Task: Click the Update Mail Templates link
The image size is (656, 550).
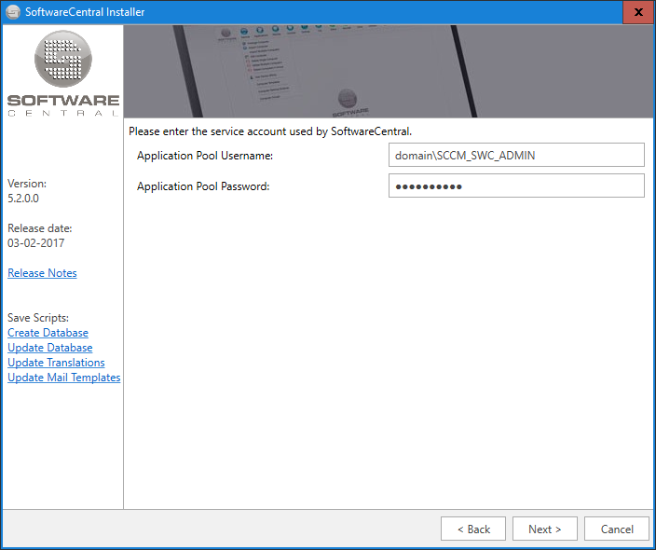Action: click(x=63, y=378)
